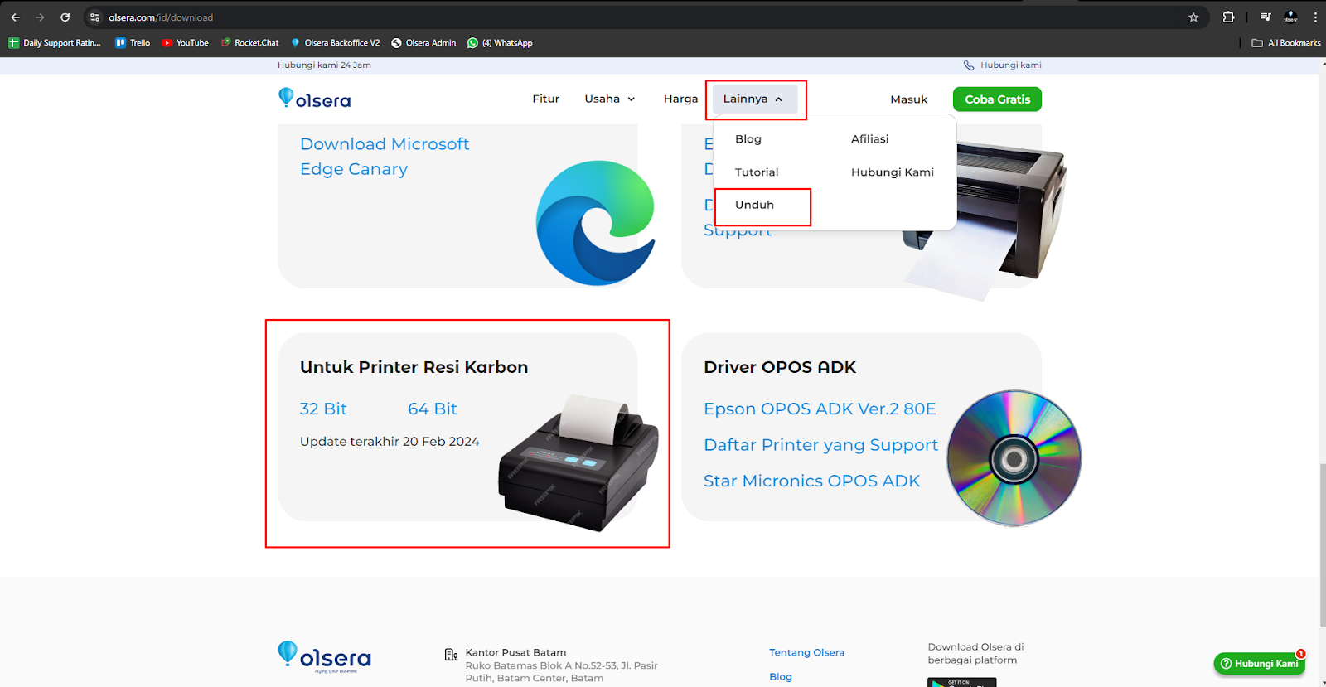Viewport: 1326px width, 687px height.
Task: Click the footer Olsera logo
Action: click(x=324, y=656)
